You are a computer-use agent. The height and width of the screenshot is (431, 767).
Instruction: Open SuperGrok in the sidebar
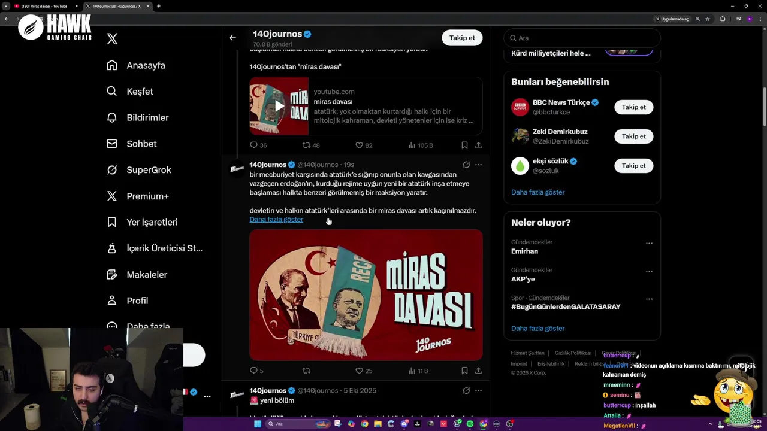tap(139, 170)
